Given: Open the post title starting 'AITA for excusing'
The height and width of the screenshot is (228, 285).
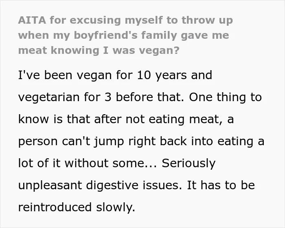Looking at the screenshot, I should point(125,35).
